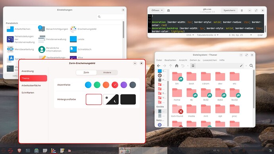Click the filesystem root path button
Viewport: 274px width, 154px height.
coord(193,65)
